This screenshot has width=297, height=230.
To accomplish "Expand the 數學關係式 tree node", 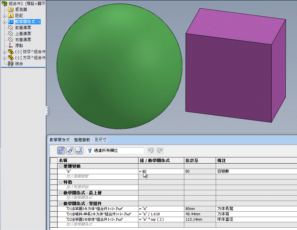I will [x=5, y=22].
